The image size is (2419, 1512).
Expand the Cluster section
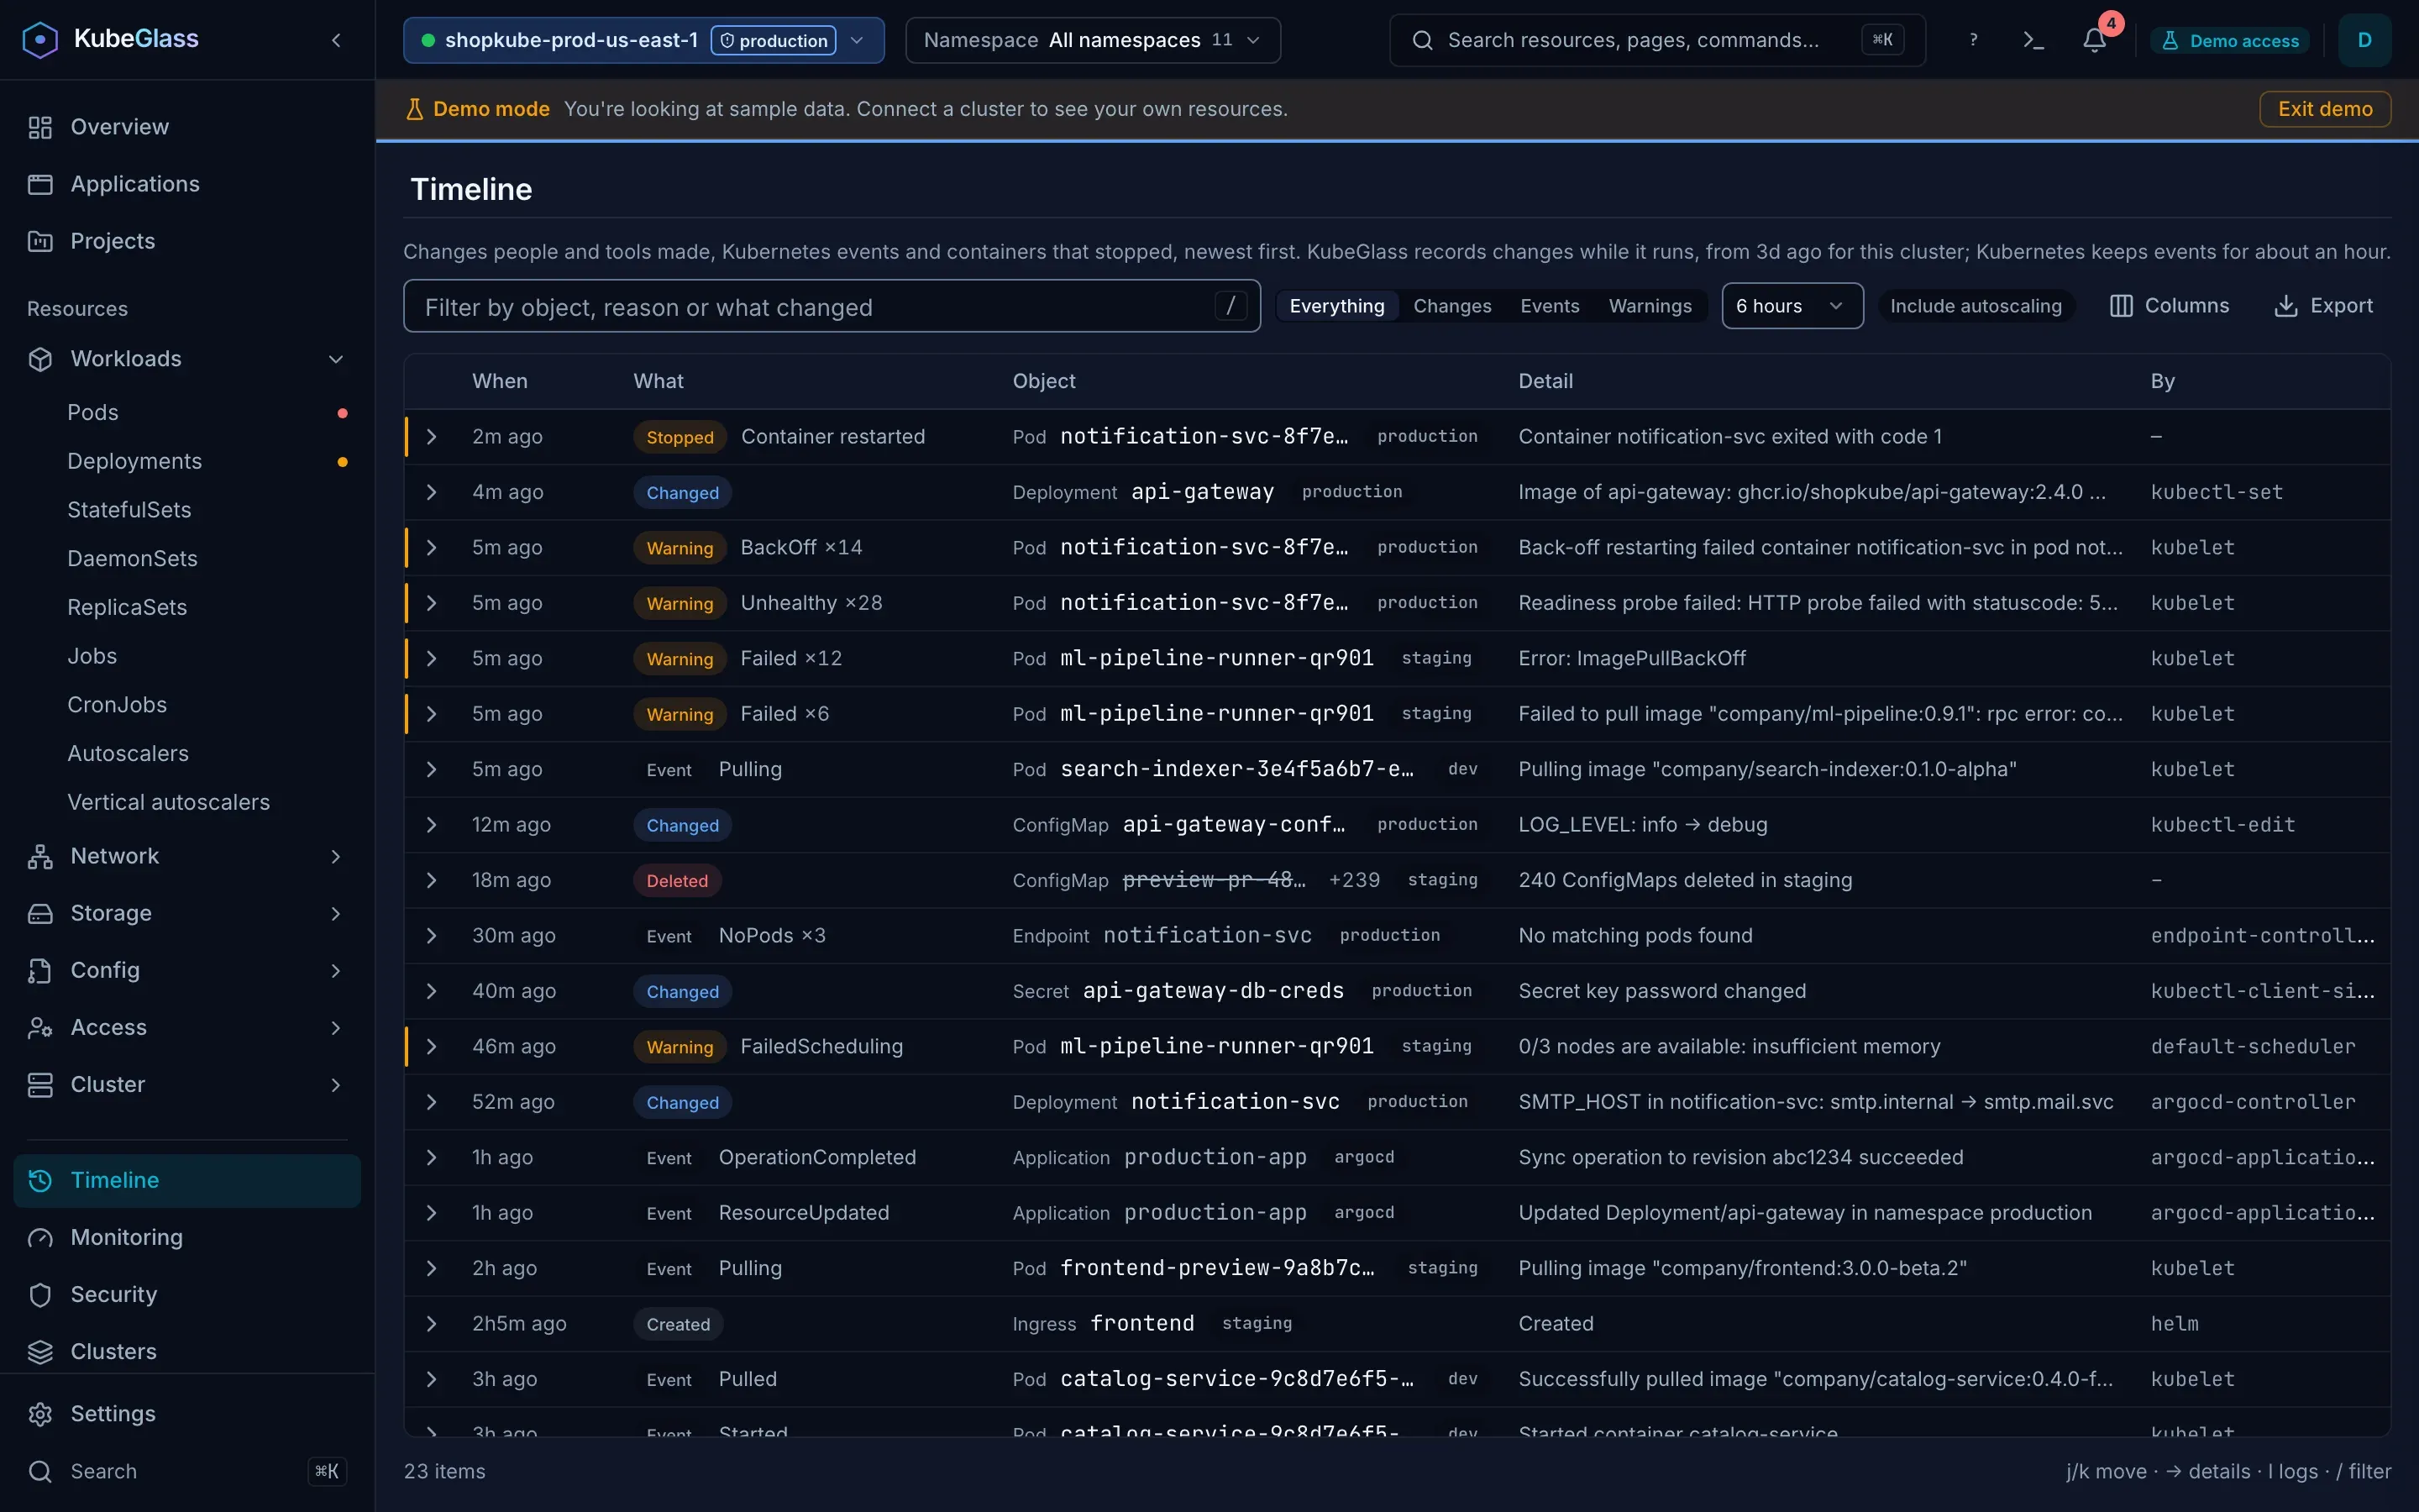187,1084
